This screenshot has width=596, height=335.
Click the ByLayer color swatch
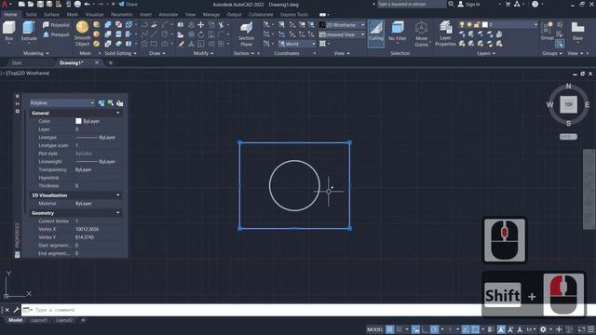pyautogui.click(x=78, y=121)
